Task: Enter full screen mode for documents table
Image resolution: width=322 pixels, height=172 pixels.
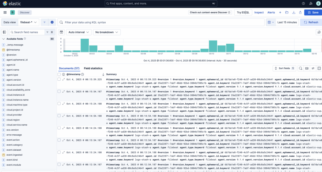Action: (319, 68)
